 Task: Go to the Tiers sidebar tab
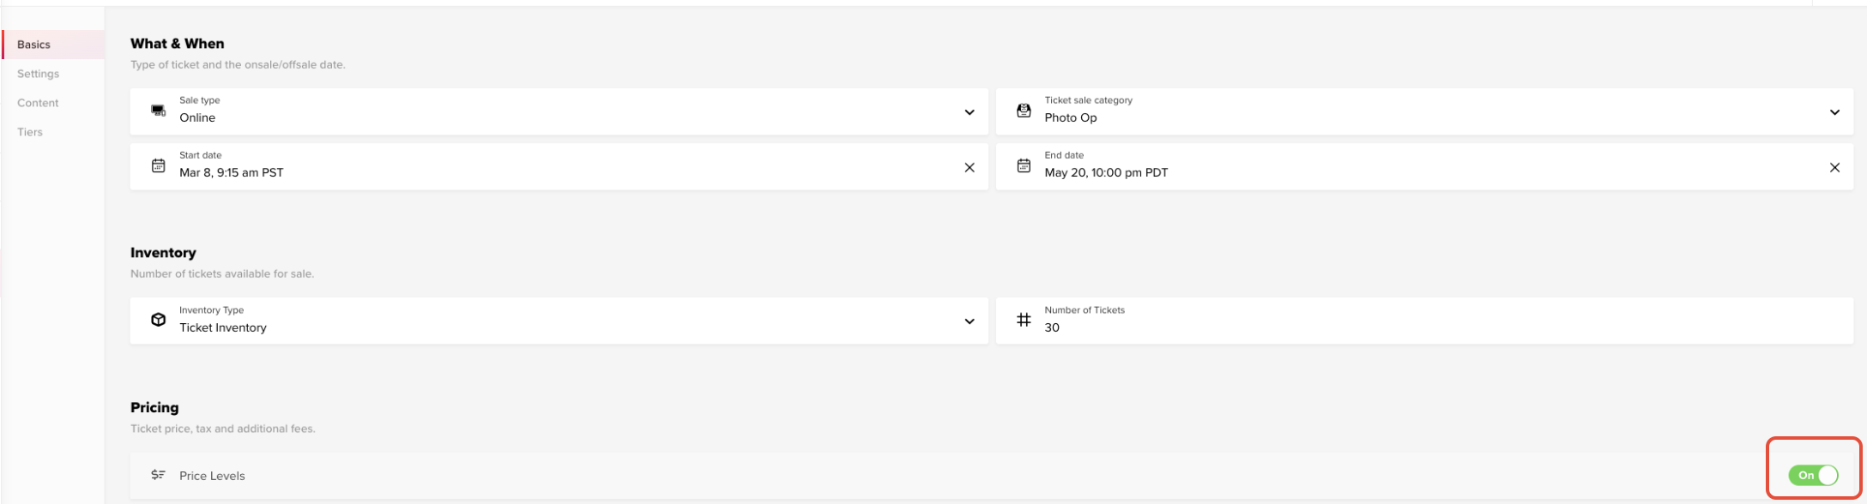(x=30, y=132)
